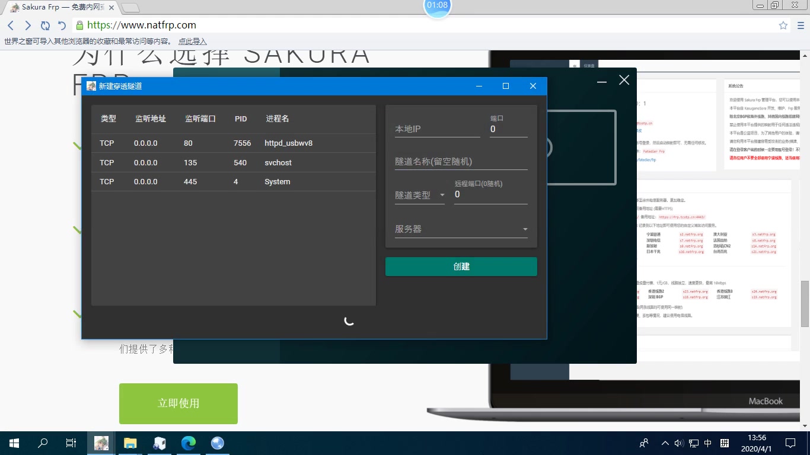Click the 本地IP input field

click(438, 129)
